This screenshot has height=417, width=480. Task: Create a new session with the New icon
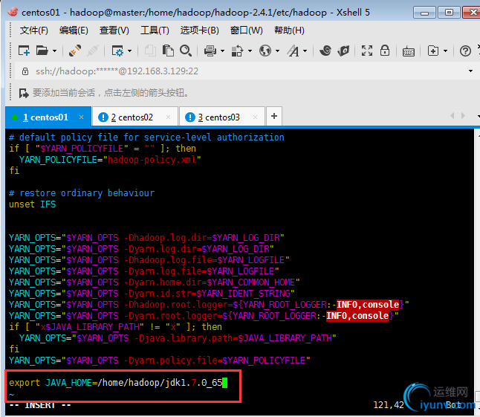point(24,51)
